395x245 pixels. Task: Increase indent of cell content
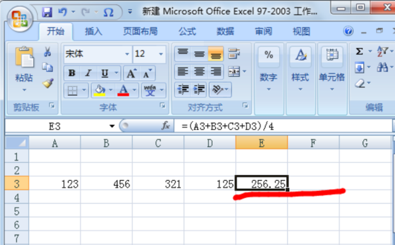click(199, 90)
